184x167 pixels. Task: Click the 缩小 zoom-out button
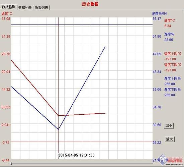169,126
